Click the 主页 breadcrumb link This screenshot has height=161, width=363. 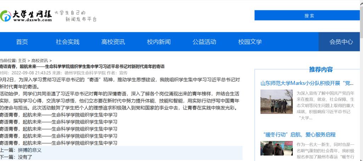click(x=22, y=61)
